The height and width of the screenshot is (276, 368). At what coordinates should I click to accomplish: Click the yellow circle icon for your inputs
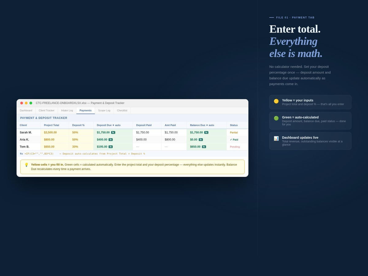(x=276, y=101)
